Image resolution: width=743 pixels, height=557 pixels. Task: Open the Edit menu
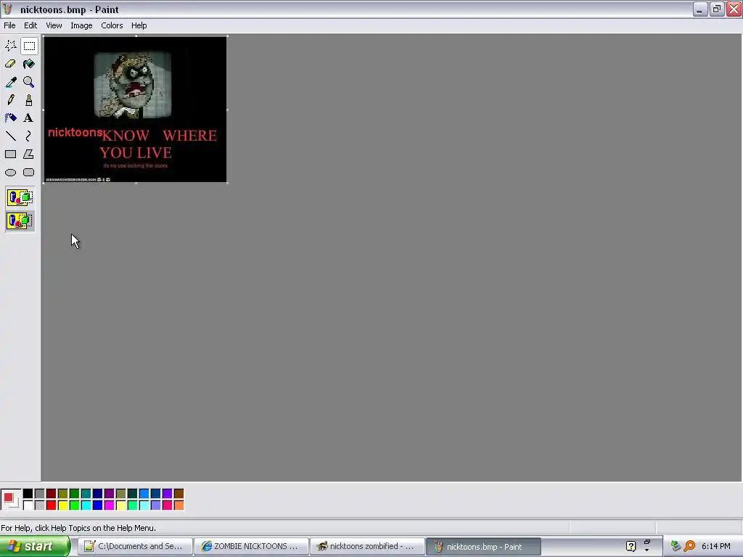pyautogui.click(x=30, y=25)
